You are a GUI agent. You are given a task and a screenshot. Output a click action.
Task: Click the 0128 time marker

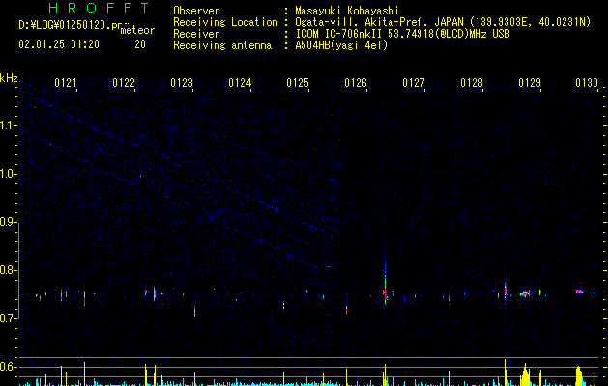pos(472,83)
